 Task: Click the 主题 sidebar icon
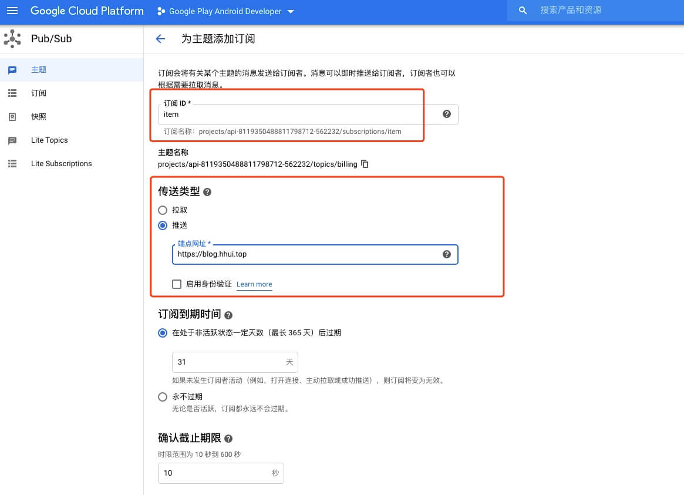pyautogui.click(x=12, y=70)
